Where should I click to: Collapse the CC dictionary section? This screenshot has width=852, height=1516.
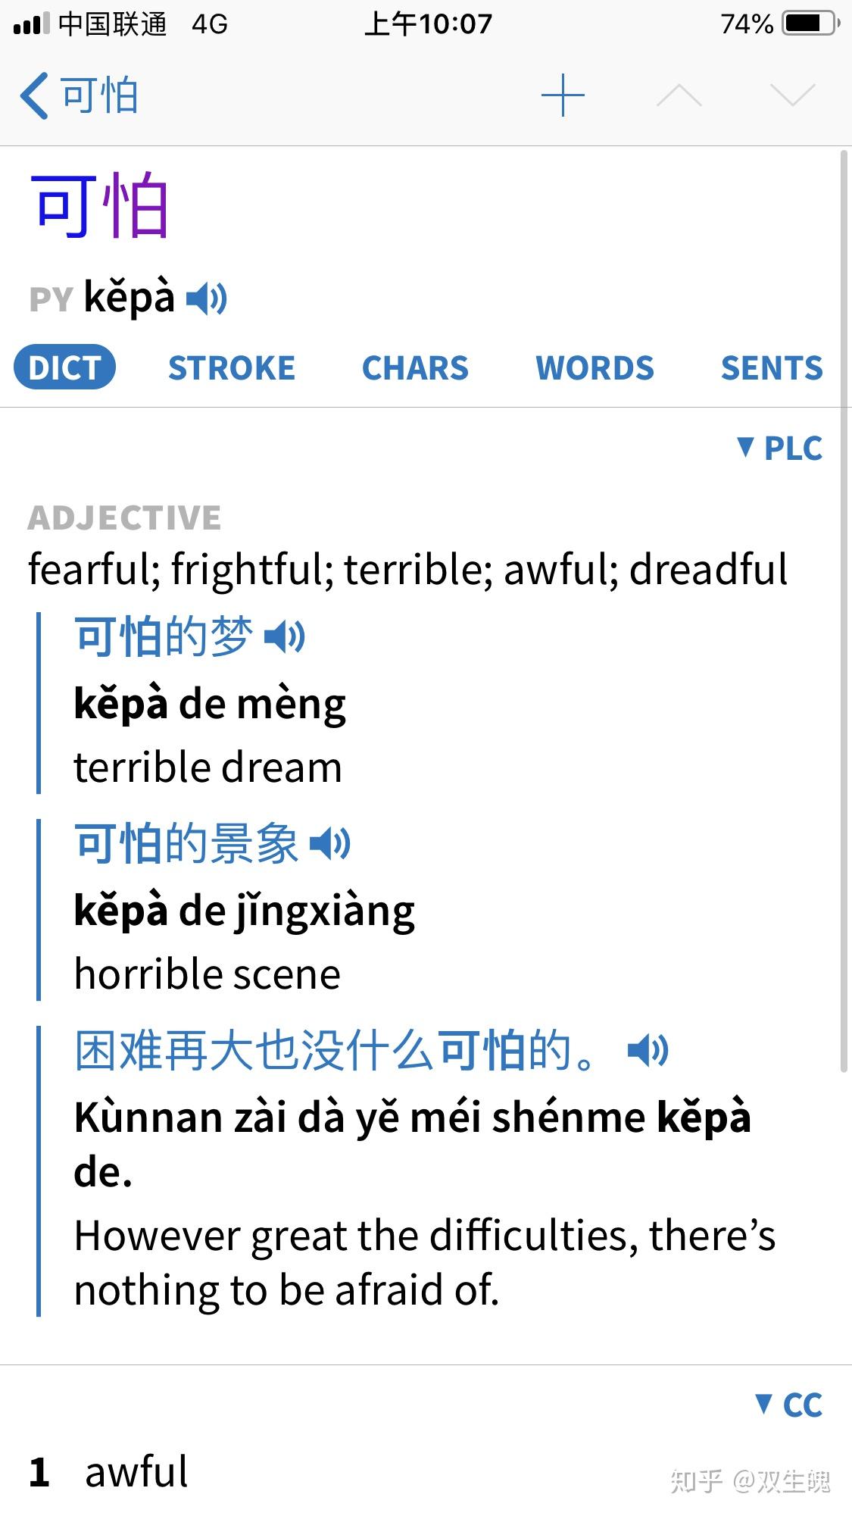click(789, 1405)
